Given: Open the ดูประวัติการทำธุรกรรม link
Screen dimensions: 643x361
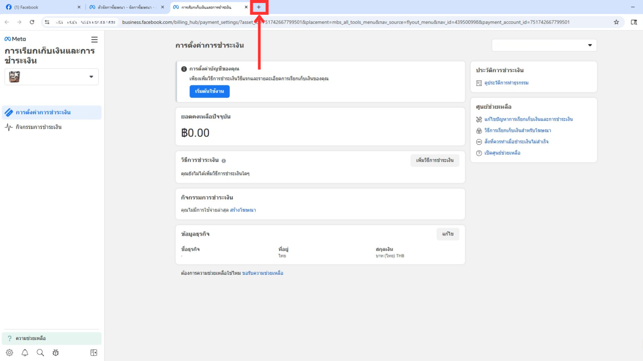Looking at the screenshot, I should (506, 83).
